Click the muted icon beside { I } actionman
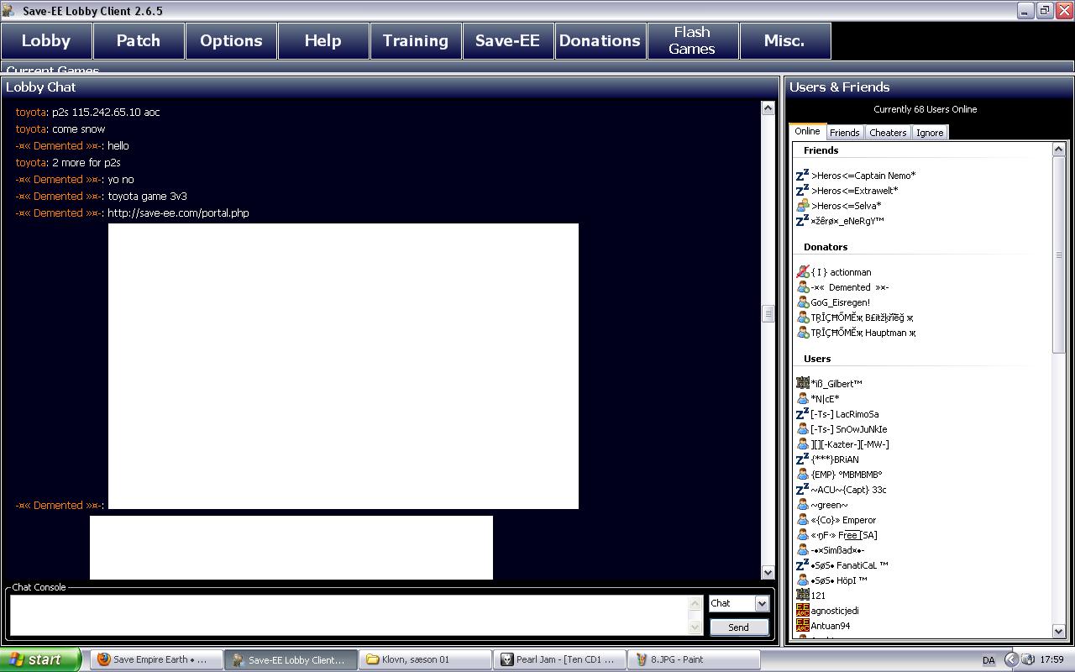 click(x=802, y=272)
